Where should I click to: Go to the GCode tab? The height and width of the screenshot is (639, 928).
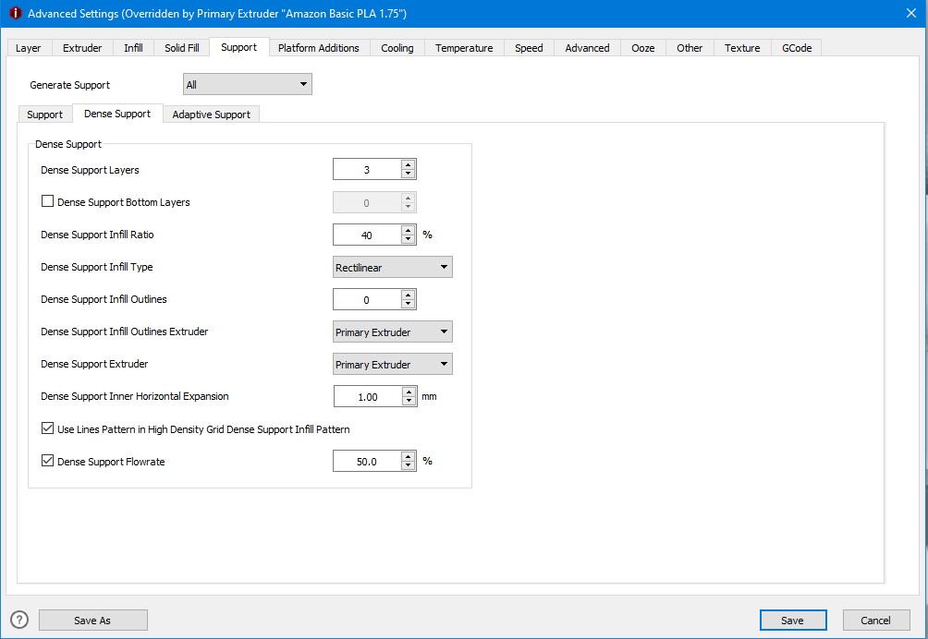coord(797,48)
